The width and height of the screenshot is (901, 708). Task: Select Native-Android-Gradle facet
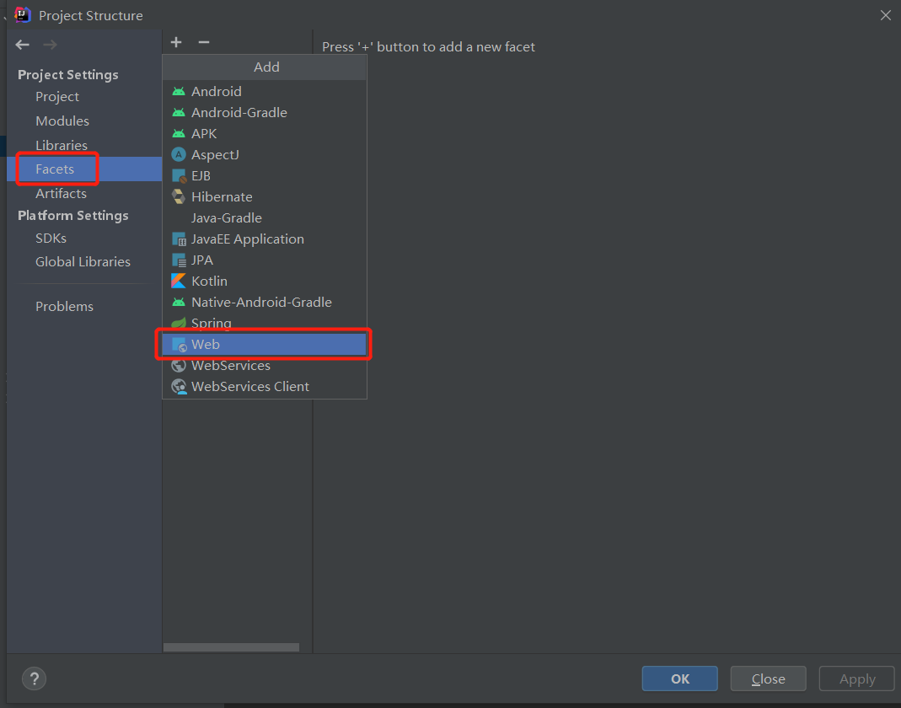[x=265, y=303]
